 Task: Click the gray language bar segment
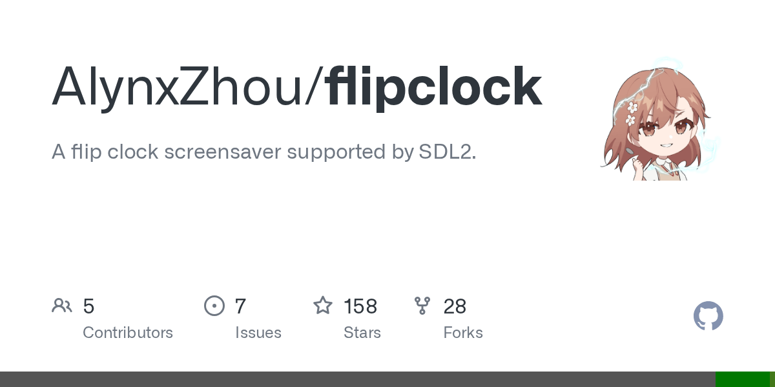[358, 379]
